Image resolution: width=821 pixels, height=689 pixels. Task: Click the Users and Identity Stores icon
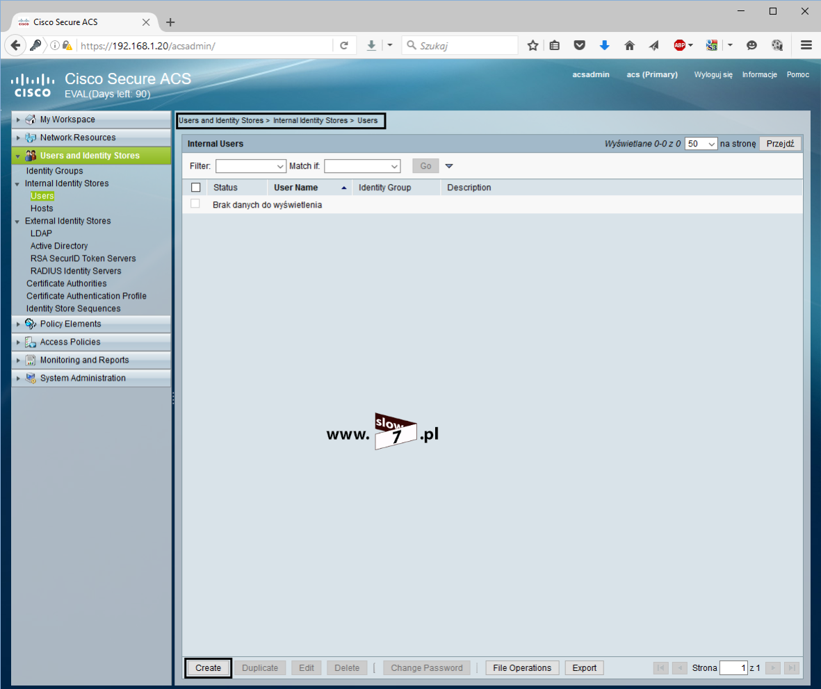pos(31,156)
